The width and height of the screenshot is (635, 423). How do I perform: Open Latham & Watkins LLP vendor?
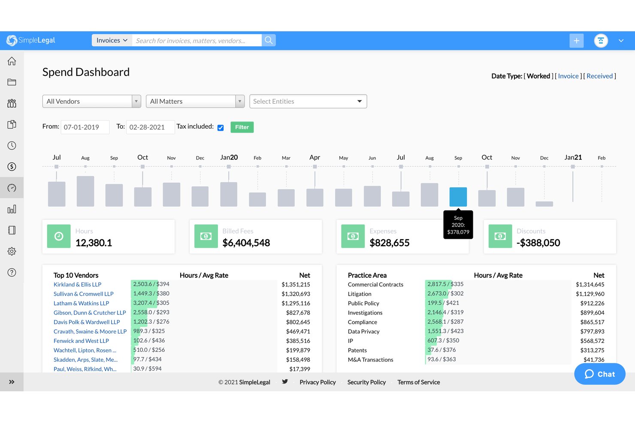coord(82,303)
